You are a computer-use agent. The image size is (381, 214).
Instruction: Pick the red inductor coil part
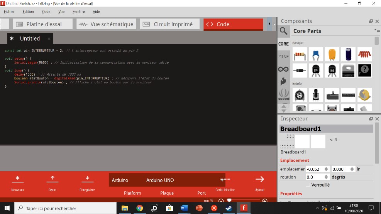(x=364, y=54)
